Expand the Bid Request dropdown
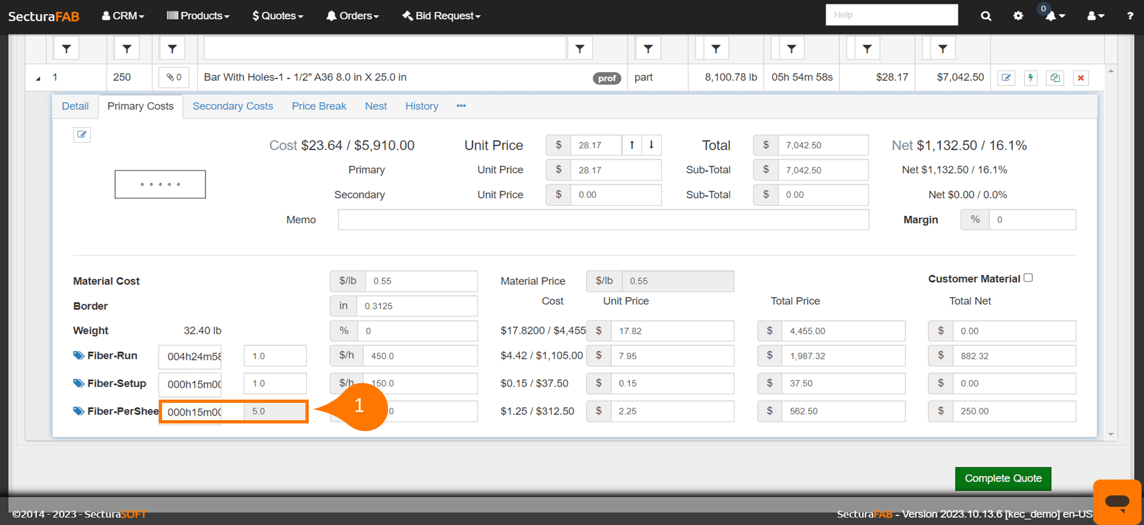The width and height of the screenshot is (1144, 525). 440,15
